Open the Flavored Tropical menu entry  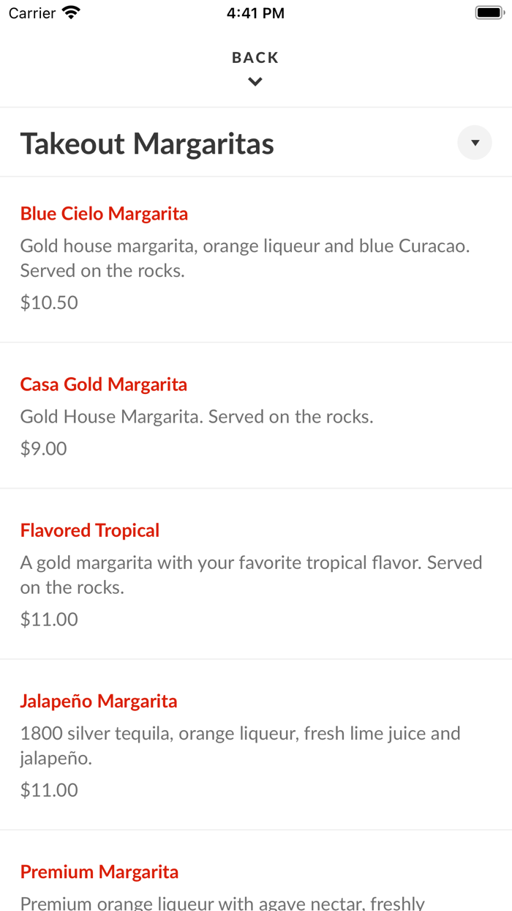[89, 529]
